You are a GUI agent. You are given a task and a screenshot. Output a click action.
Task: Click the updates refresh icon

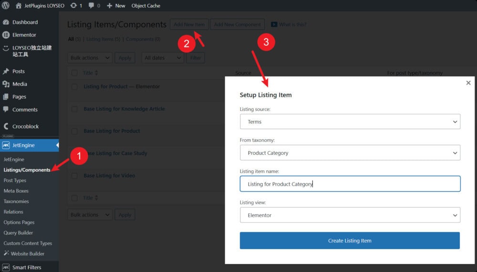(x=73, y=5)
